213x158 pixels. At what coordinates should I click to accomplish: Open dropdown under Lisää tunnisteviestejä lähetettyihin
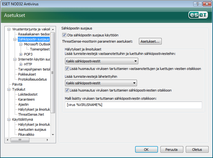101,83
